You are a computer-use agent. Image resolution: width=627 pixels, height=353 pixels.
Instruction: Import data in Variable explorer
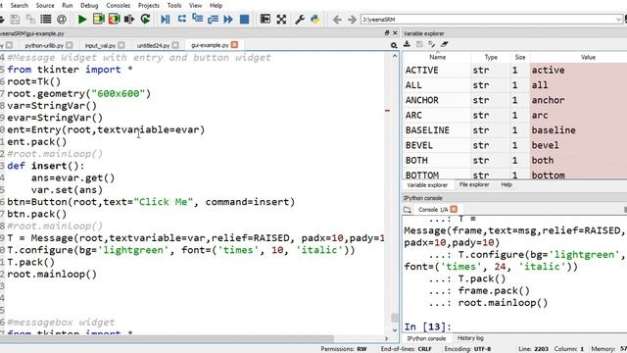point(408,44)
